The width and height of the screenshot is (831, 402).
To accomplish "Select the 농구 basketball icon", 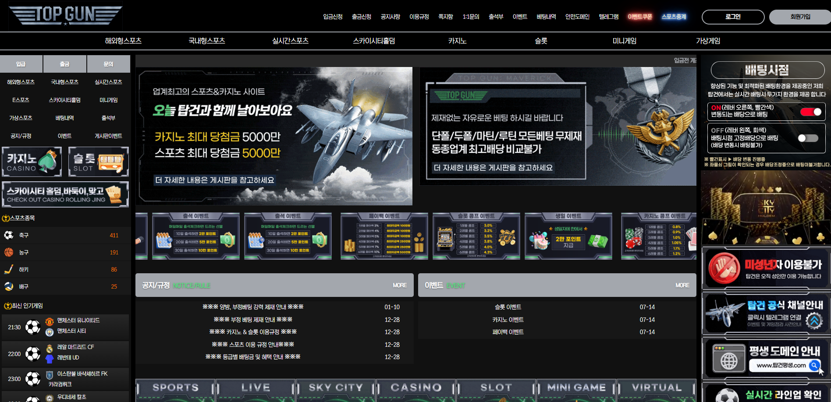I will [9, 252].
